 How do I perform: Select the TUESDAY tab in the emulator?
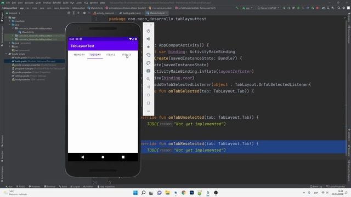(x=95, y=55)
